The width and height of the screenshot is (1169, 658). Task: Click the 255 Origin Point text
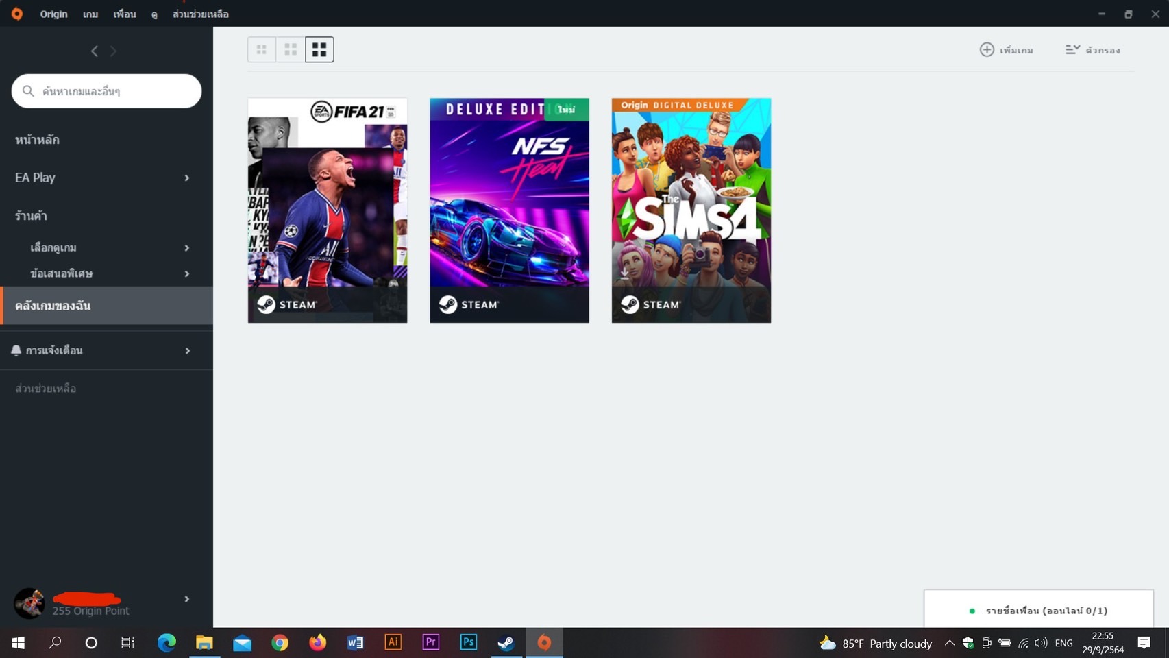(x=90, y=611)
